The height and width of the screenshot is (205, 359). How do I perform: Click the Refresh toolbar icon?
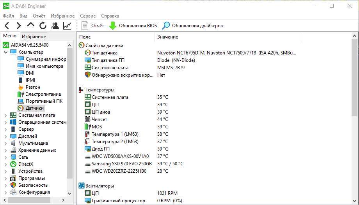(43, 26)
